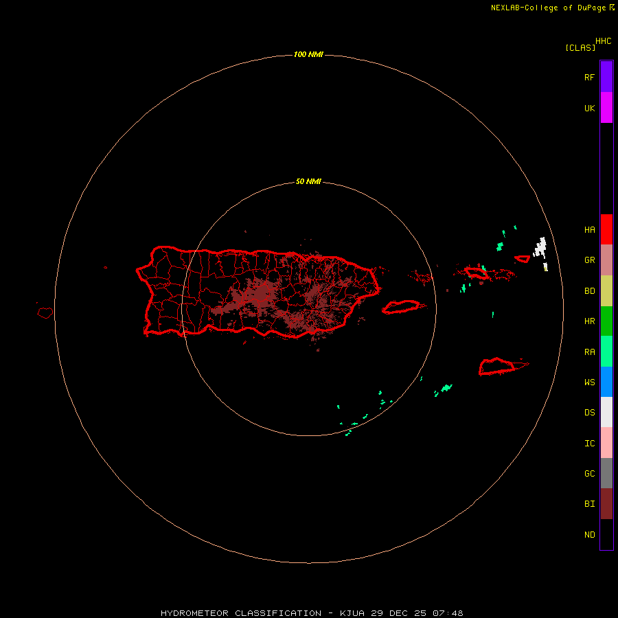Click the IC legend label

click(589, 444)
